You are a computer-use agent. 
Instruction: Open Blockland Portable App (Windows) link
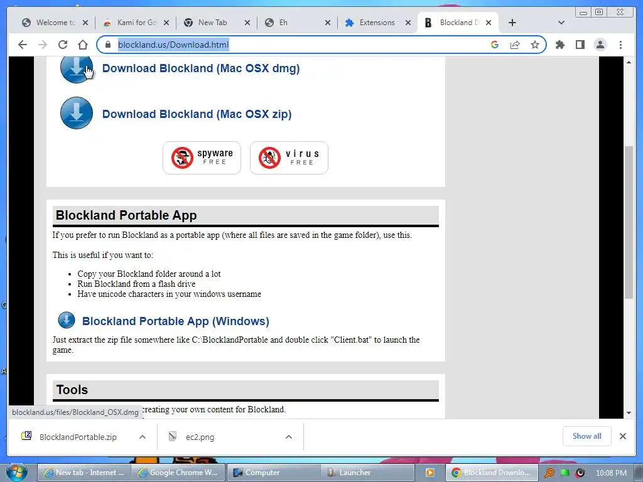coord(176,321)
